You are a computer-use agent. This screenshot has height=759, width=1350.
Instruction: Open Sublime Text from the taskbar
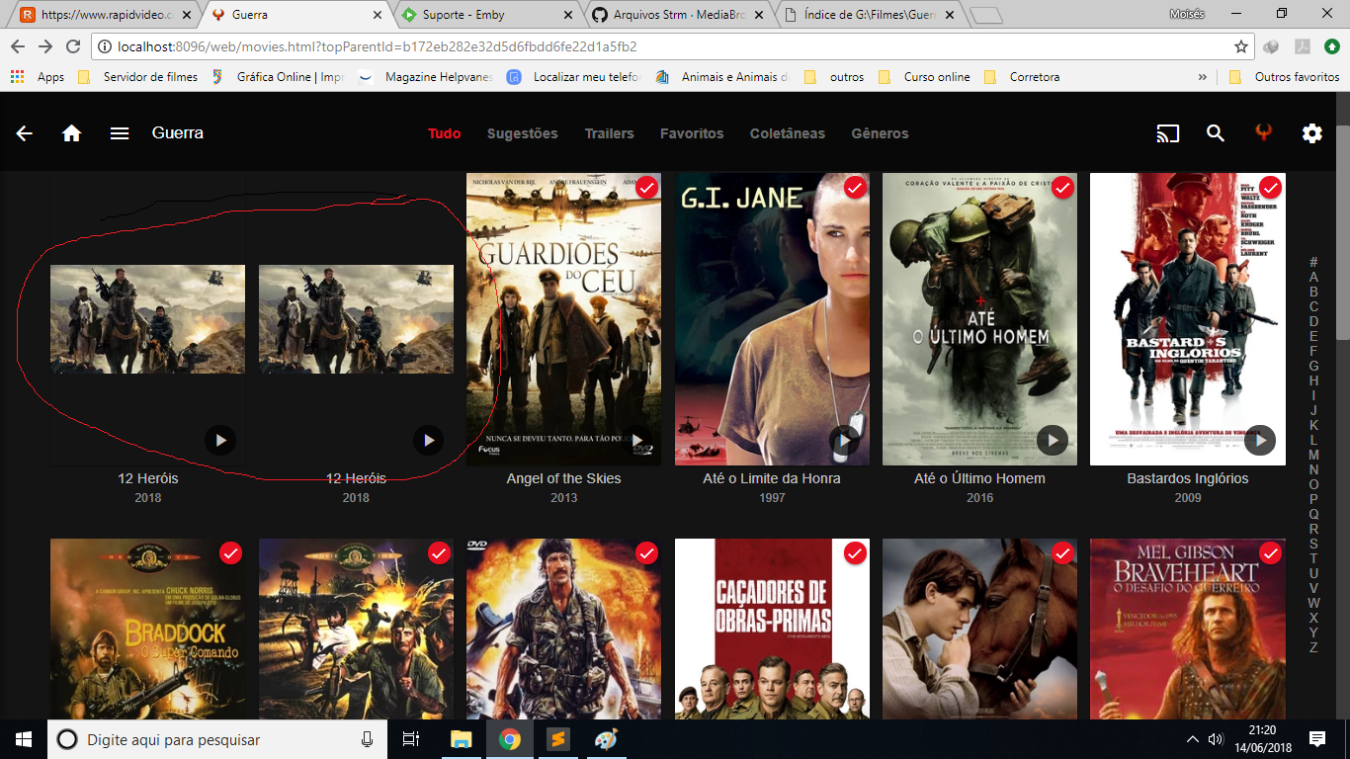pos(557,739)
